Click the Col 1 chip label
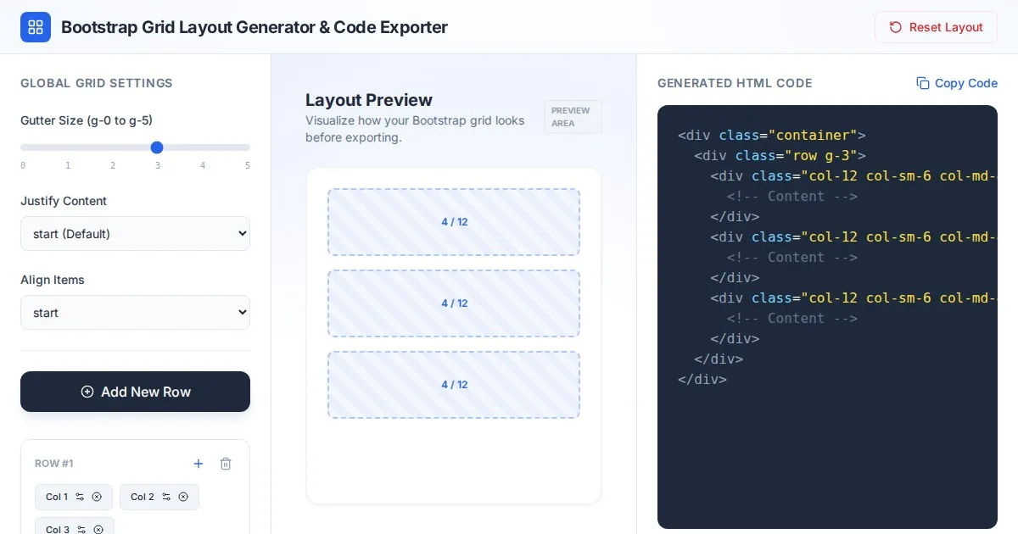Screen dimensions: 1018x534 click(x=57, y=497)
